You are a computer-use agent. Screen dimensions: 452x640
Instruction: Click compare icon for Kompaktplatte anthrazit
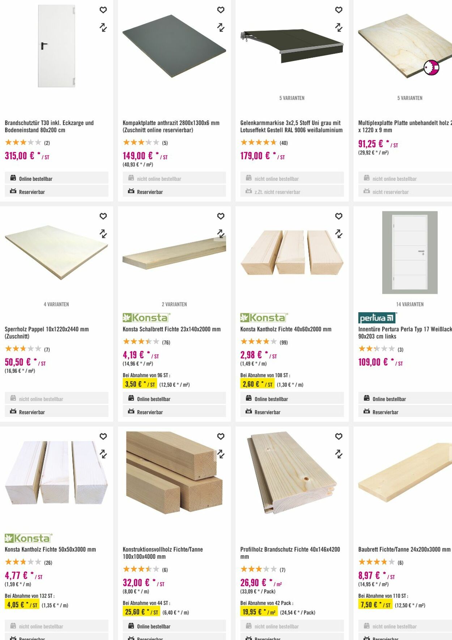coord(221,27)
